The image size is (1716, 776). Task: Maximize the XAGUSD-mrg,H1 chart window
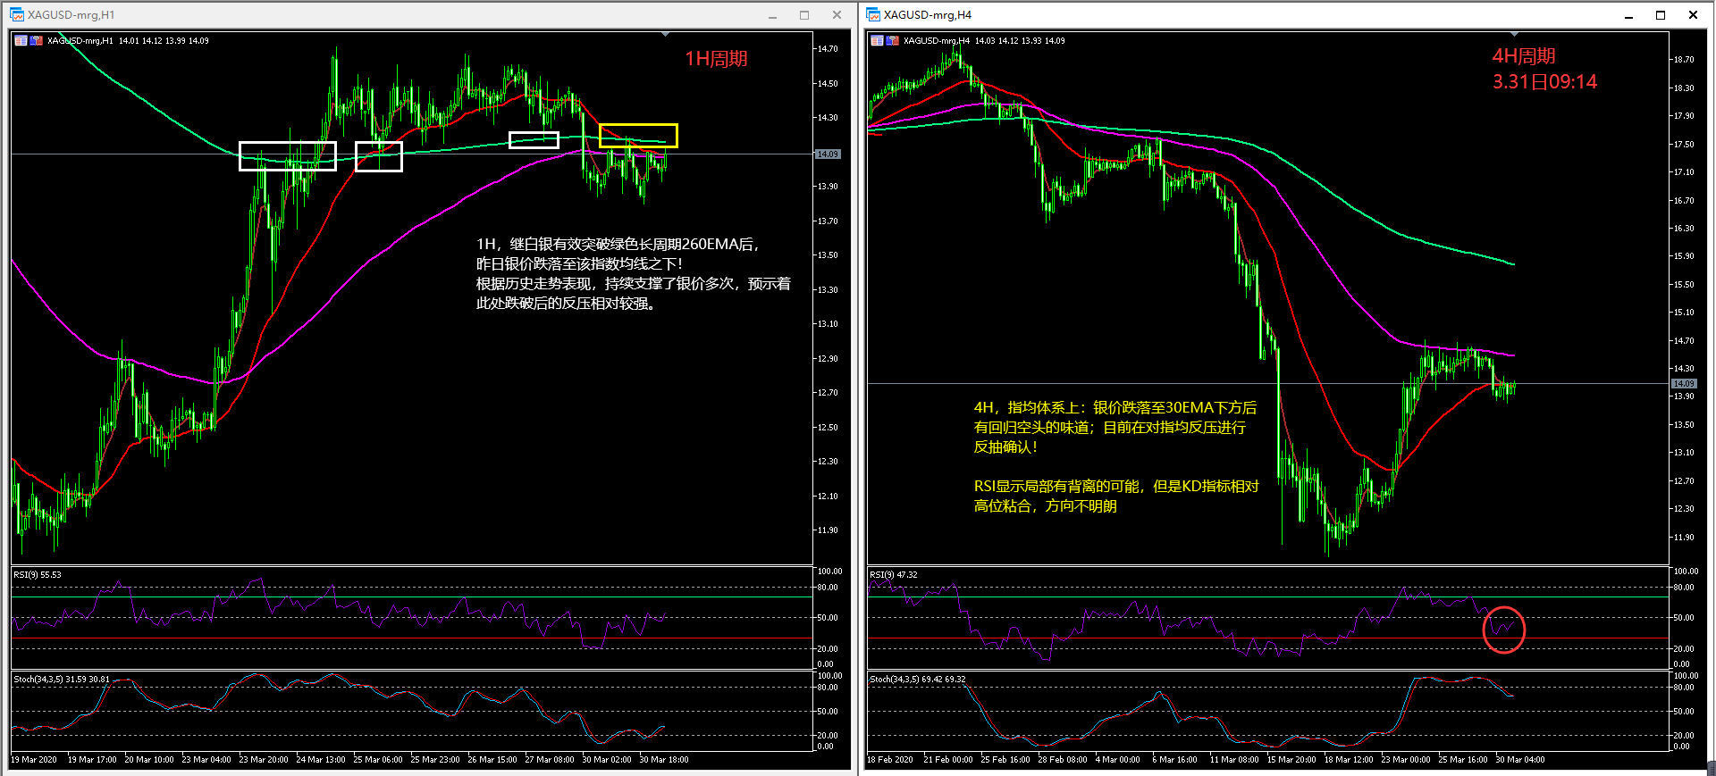point(804,15)
